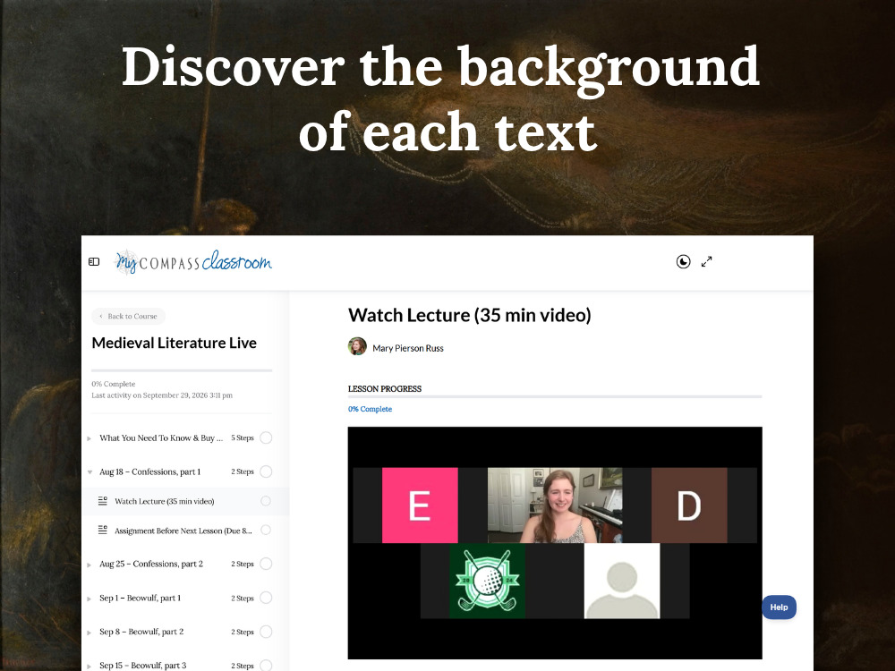
Task: Expand Sep 15 Beowulf part 3 arrow
Action: tap(89, 667)
